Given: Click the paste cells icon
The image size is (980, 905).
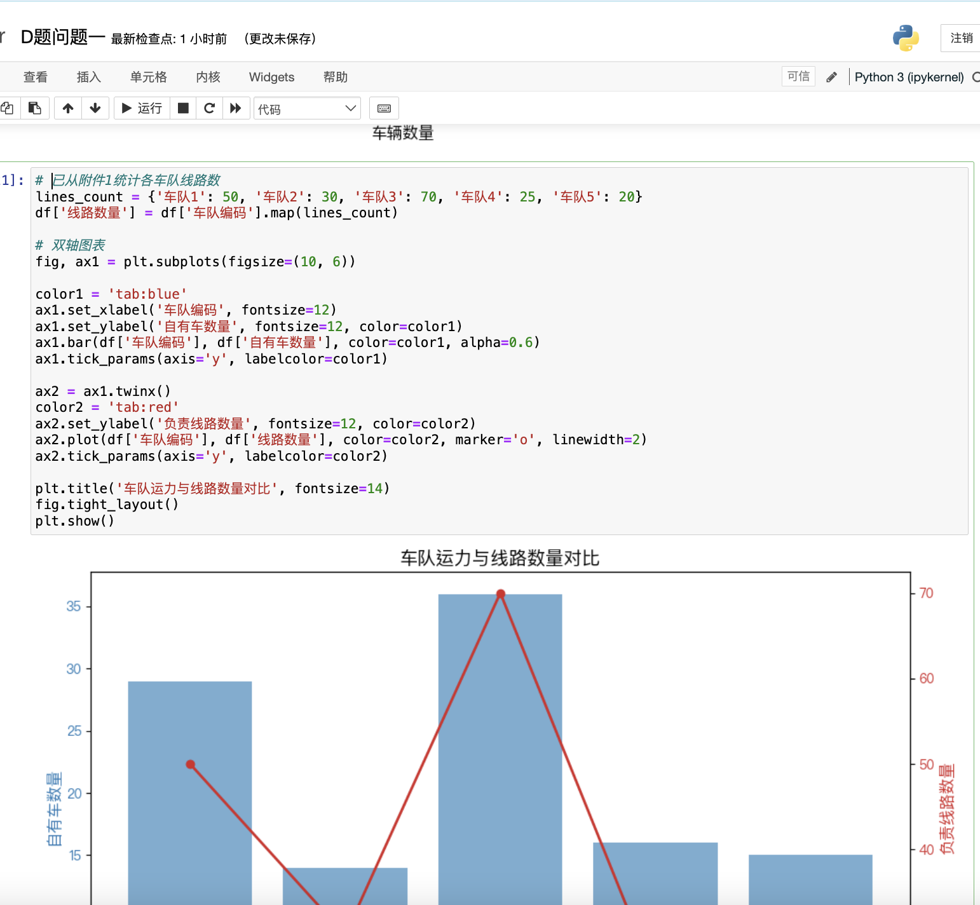Looking at the screenshot, I should click(x=35, y=108).
